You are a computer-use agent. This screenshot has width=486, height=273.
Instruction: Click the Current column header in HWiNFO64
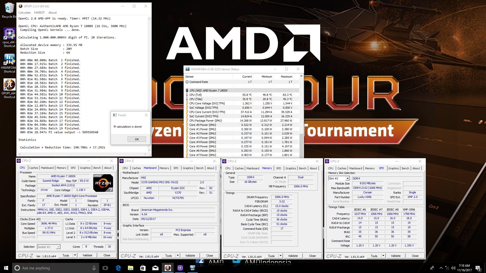(243, 77)
